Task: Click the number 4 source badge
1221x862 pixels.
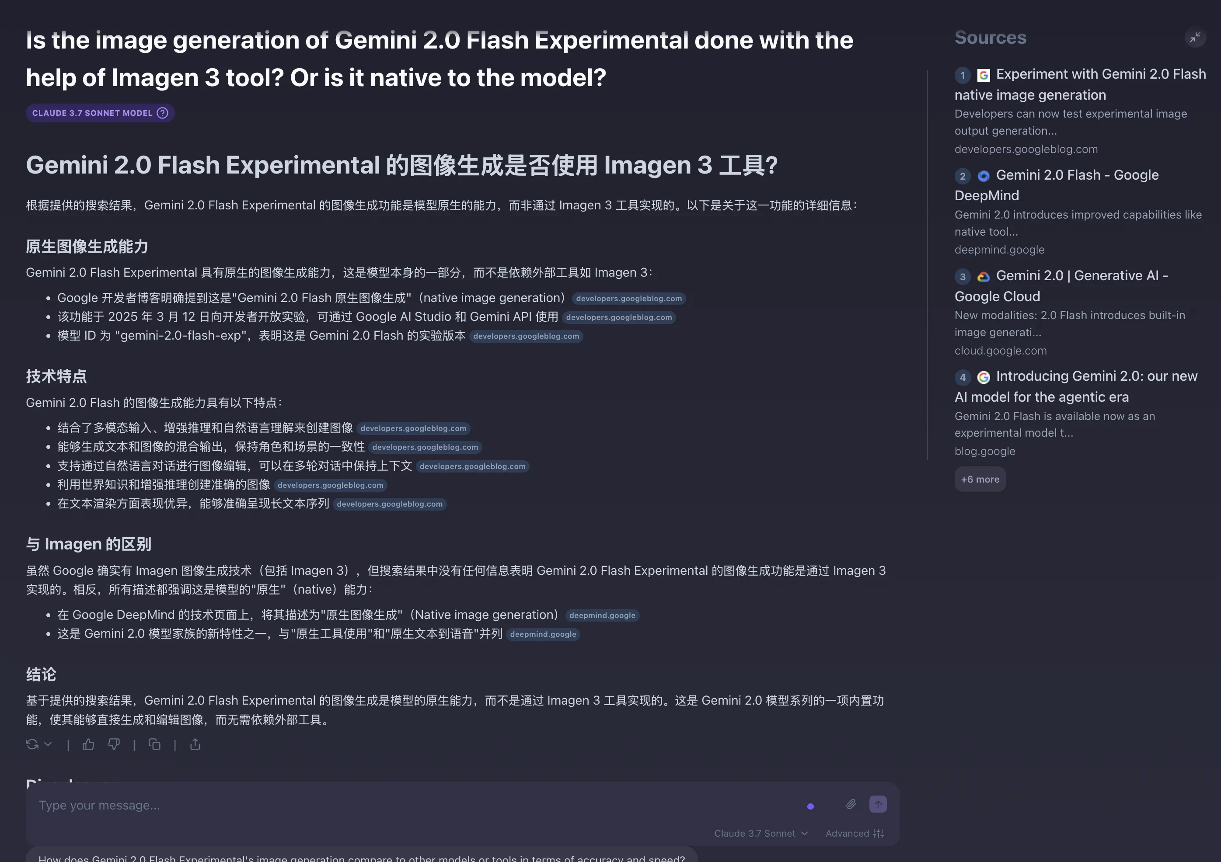Action: [963, 377]
